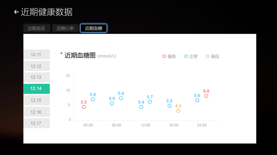
Task: Switch to 近期血压 tab
Action: (36, 28)
